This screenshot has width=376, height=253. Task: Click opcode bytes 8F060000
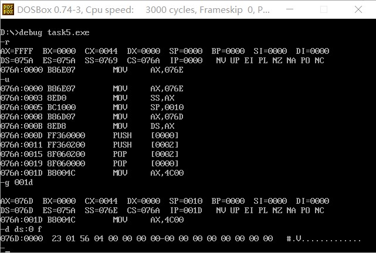[x=66, y=163]
